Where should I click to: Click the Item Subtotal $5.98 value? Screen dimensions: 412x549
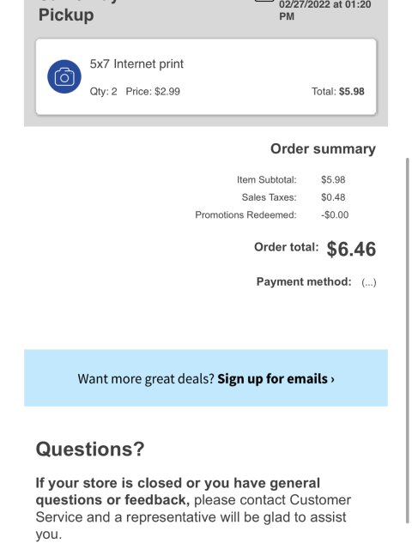[333, 179]
